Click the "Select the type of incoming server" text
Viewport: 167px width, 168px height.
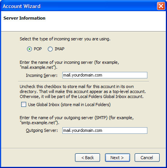(65, 39)
